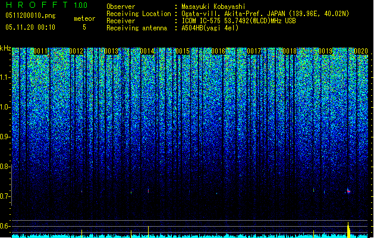This screenshot has width=374, height=238.
Task: Select observer name Masayuki Kobayashi
Action: point(213,7)
